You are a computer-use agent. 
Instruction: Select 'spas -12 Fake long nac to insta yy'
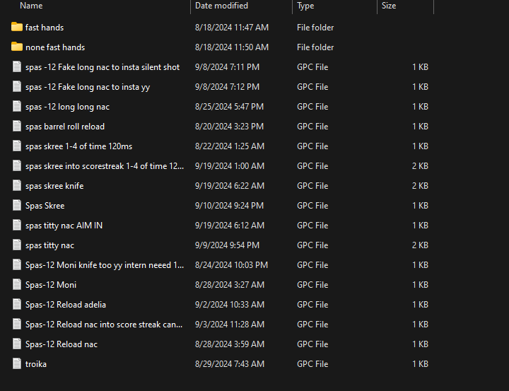click(88, 87)
